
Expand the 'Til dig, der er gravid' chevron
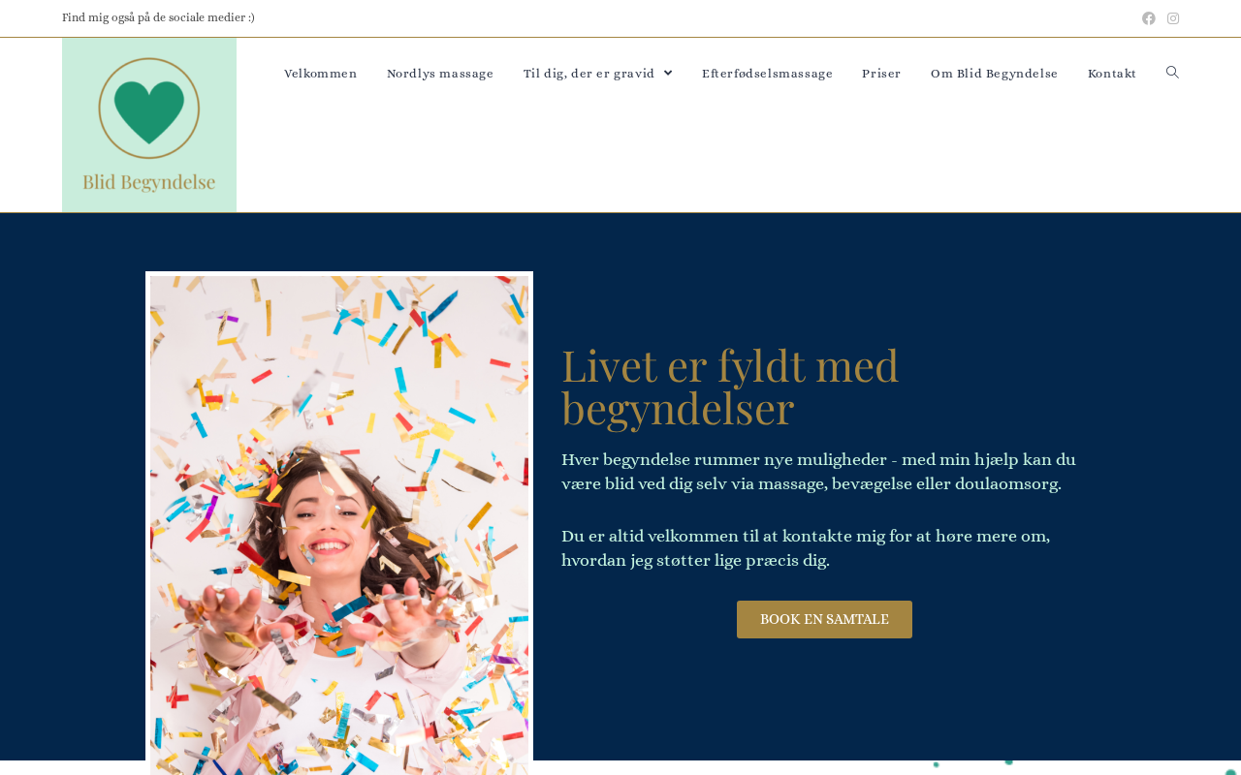[x=668, y=73]
